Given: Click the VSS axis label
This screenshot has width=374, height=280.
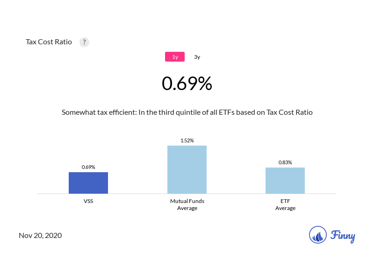Looking at the screenshot, I should [x=88, y=201].
